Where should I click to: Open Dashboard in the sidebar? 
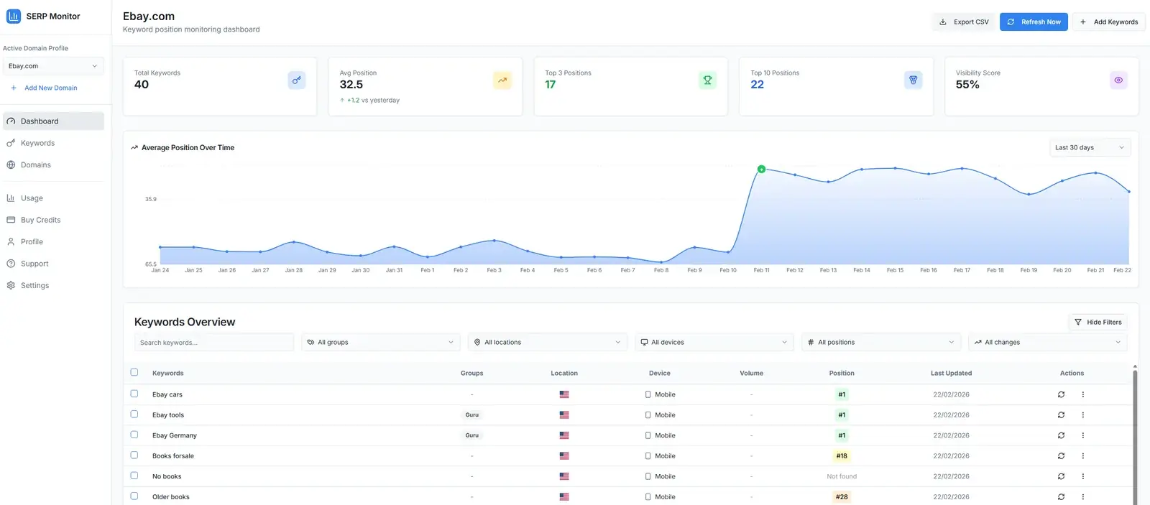(x=53, y=121)
